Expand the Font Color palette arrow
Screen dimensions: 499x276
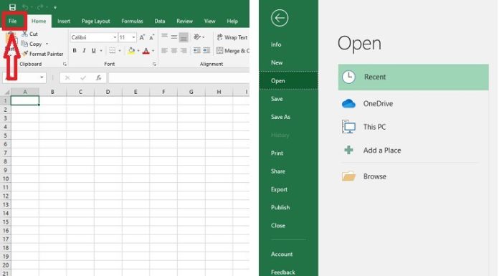pyautogui.click(x=153, y=51)
